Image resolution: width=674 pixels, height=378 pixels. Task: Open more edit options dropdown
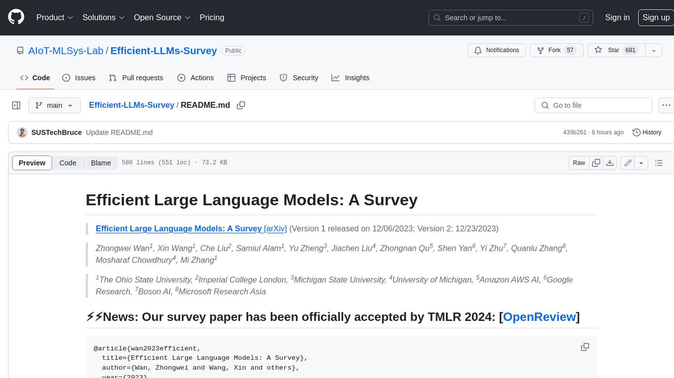pos(641,163)
